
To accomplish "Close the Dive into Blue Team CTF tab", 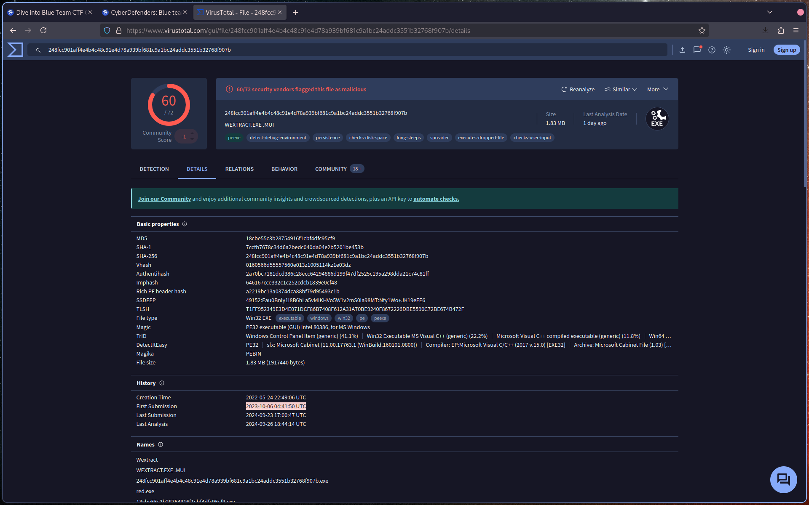I will (x=90, y=13).
